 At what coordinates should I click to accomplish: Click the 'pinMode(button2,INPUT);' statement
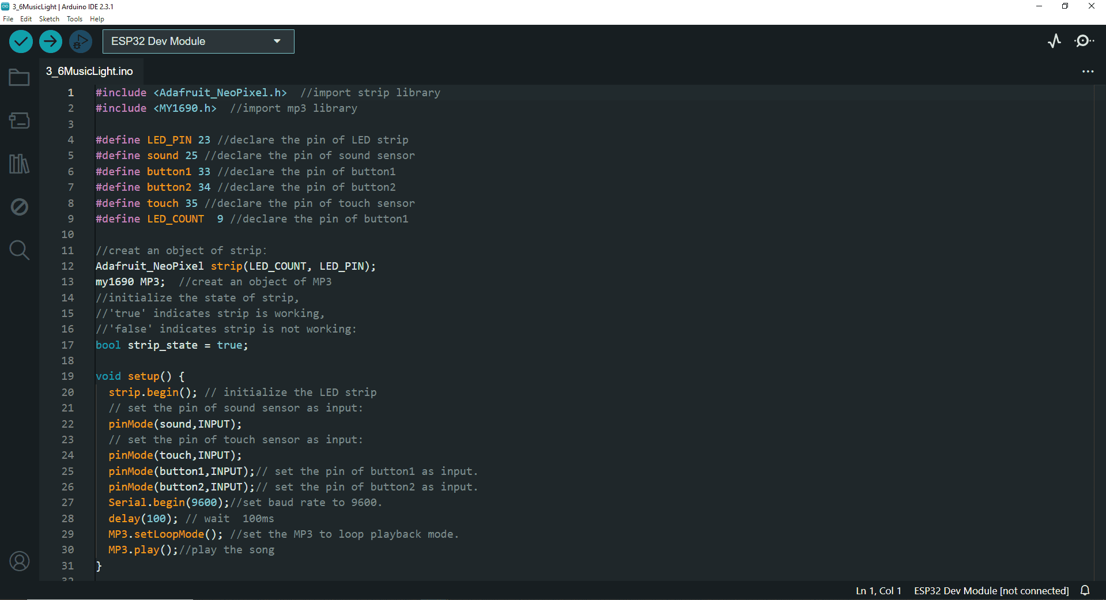tap(182, 487)
